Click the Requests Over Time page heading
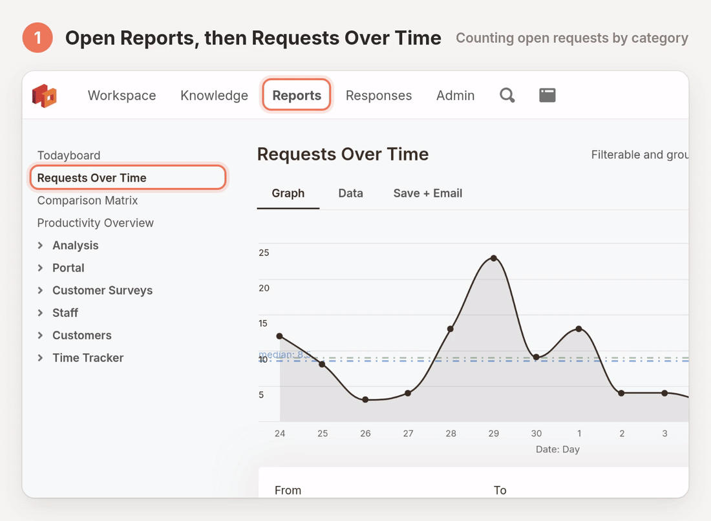The height and width of the screenshot is (521, 711). tap(343, 154)
